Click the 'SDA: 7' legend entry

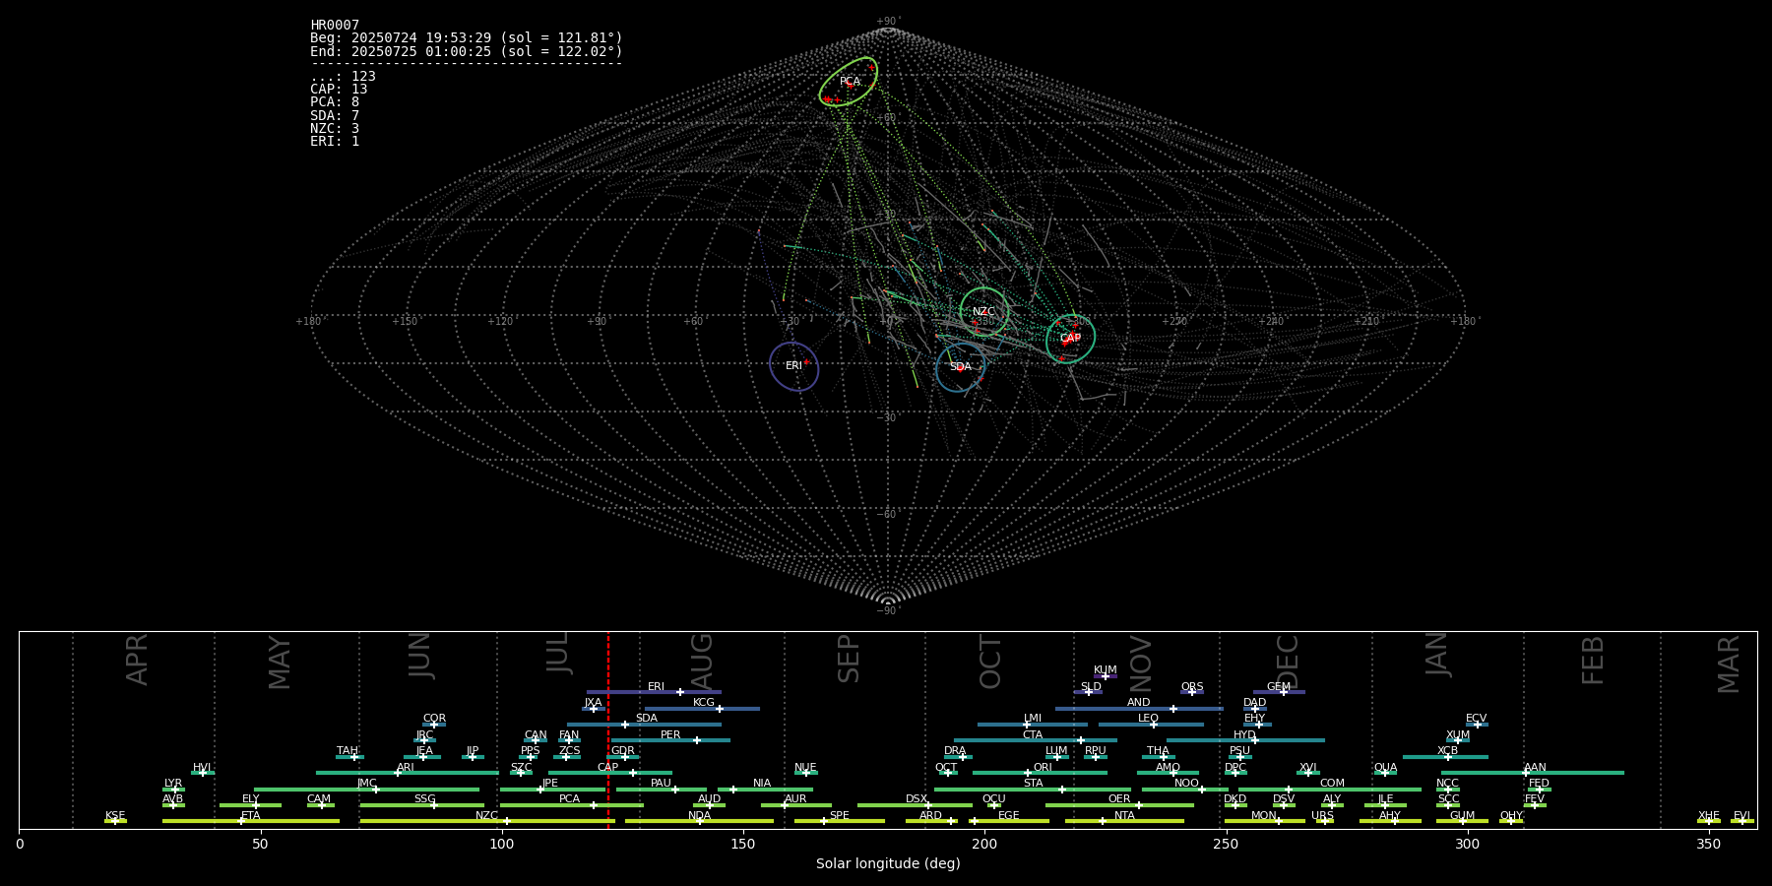pos(335,116)
